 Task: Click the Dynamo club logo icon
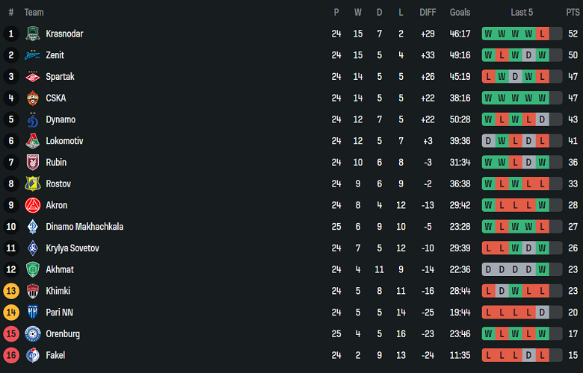[32, 119]
